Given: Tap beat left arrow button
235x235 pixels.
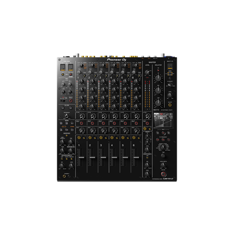Looking at the screenshot, I should point(158,133).
